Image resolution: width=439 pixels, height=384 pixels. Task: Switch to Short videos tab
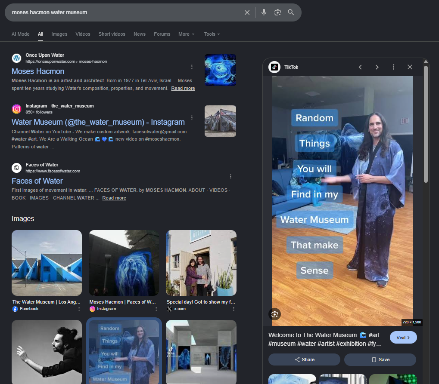(112, 34)
